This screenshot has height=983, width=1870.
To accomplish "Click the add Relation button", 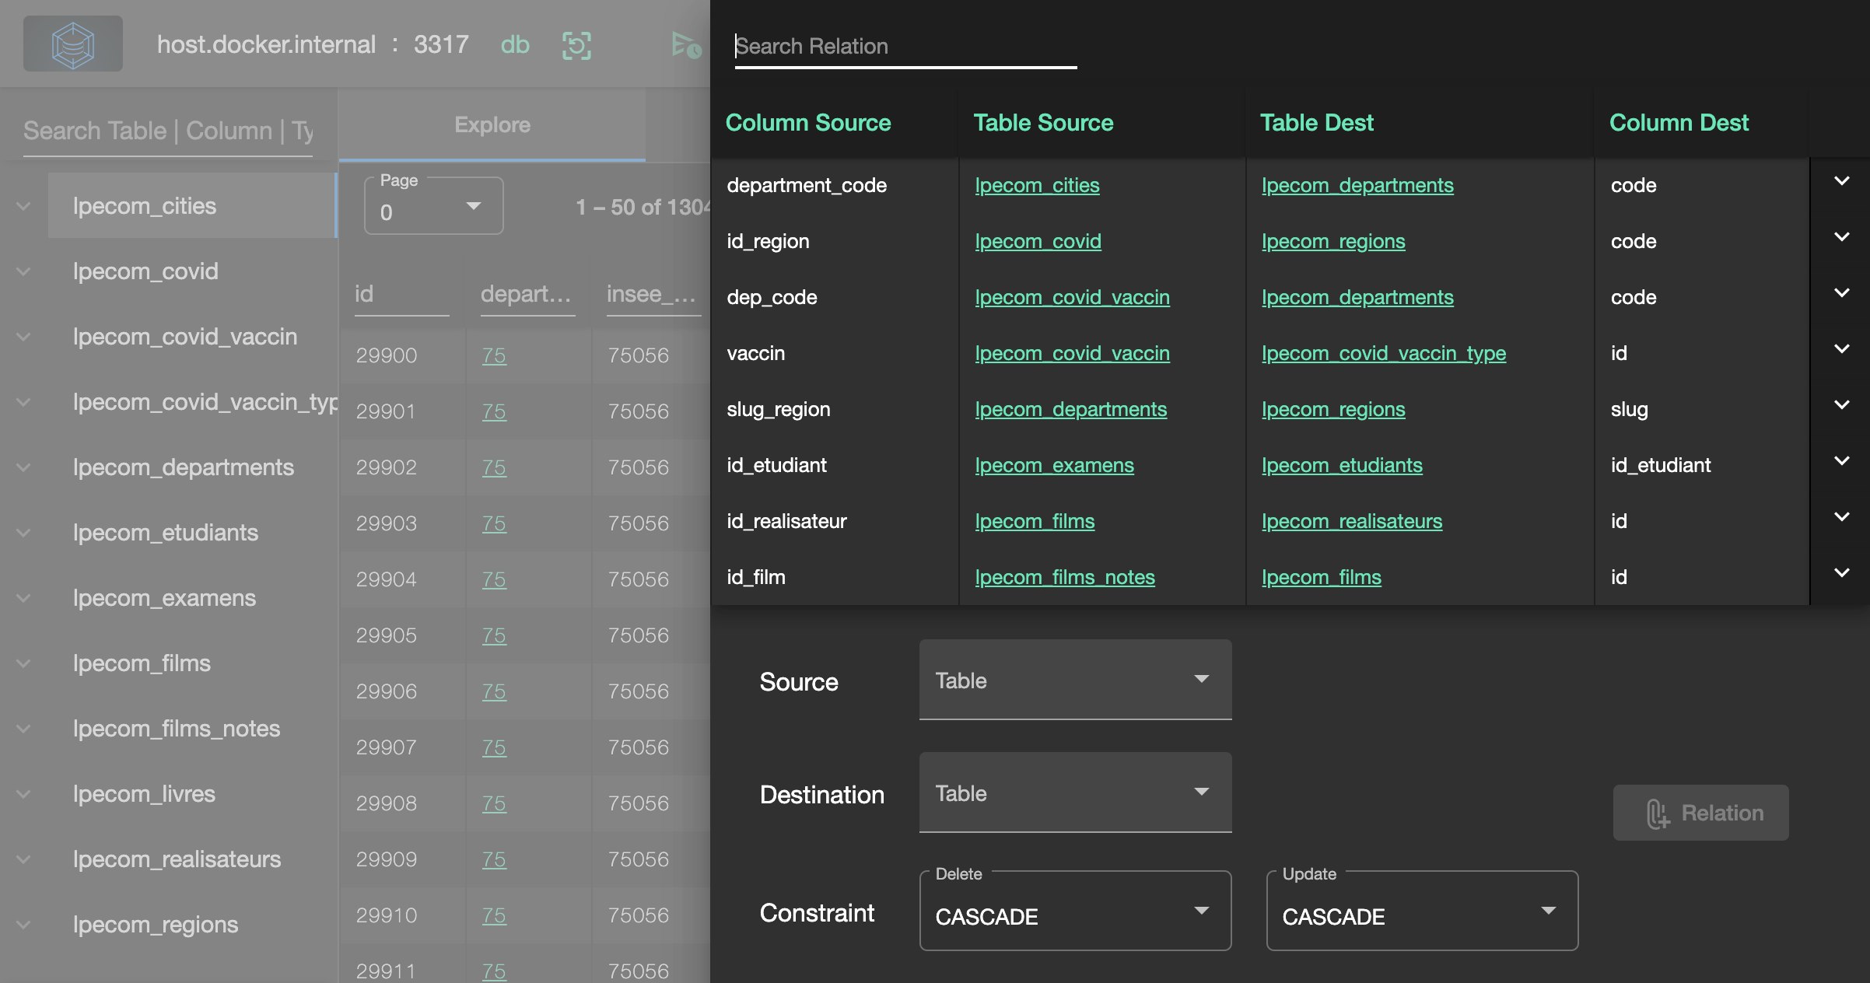I will [1700, 813].
